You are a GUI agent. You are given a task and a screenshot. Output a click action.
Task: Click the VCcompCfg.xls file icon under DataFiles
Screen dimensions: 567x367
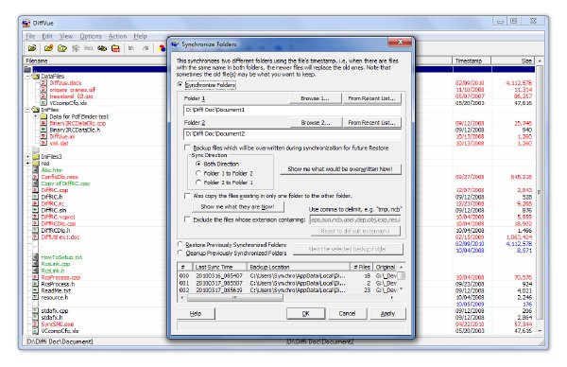[43, 103]
